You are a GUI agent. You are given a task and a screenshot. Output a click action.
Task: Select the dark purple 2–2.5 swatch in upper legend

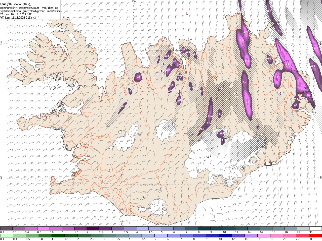tap(93, 229)
